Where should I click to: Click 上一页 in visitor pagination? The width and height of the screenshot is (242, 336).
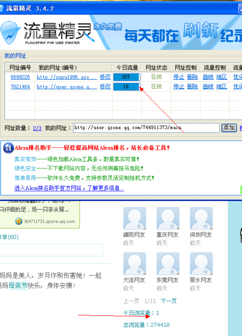(131, 301)
